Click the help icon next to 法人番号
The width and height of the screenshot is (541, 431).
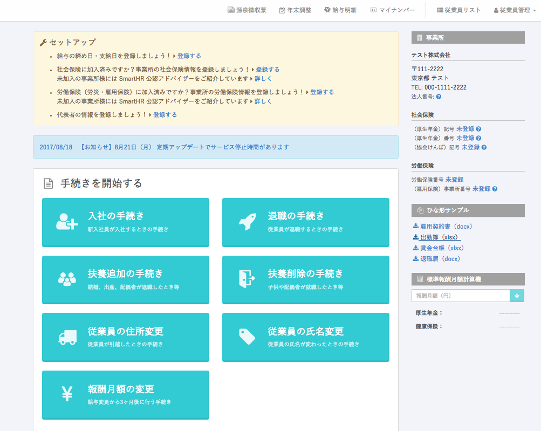(x=438, y=97)
